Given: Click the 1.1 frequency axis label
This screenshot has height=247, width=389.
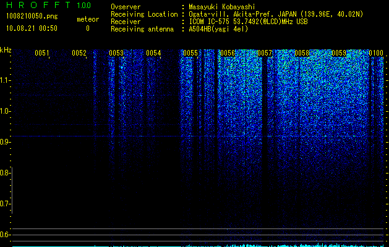Looking at the screenshot, I should coord(6,80).
